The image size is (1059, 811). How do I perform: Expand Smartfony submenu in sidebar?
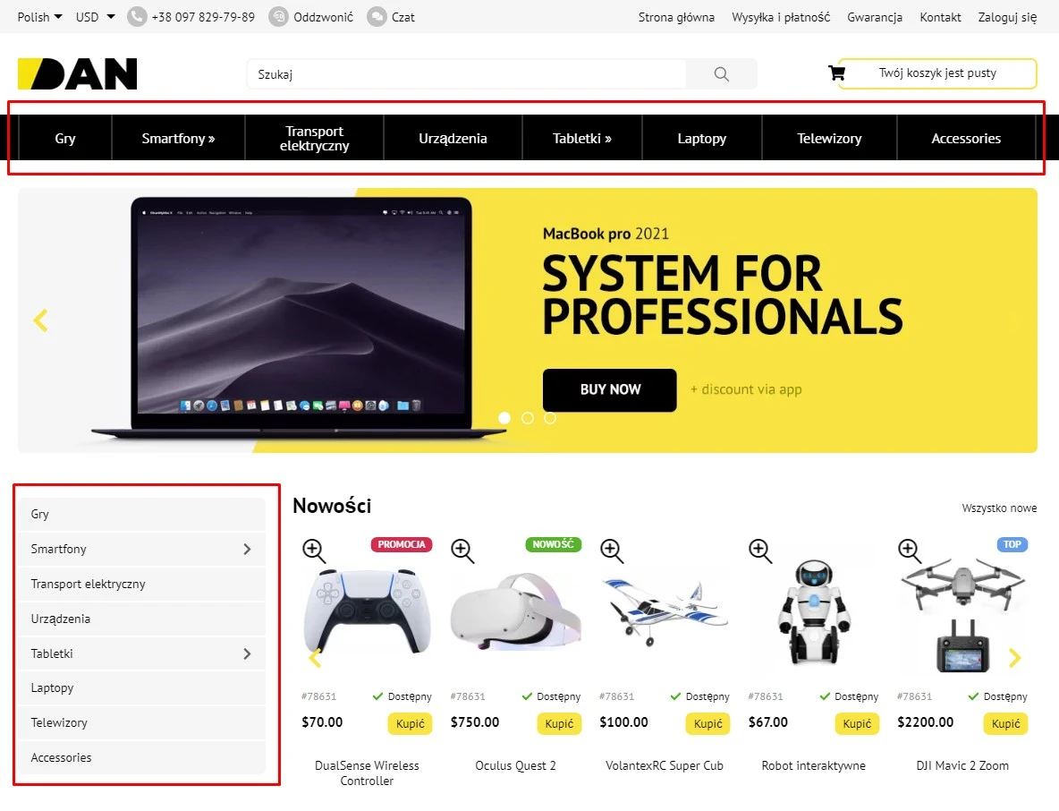[x=247, y=550]
